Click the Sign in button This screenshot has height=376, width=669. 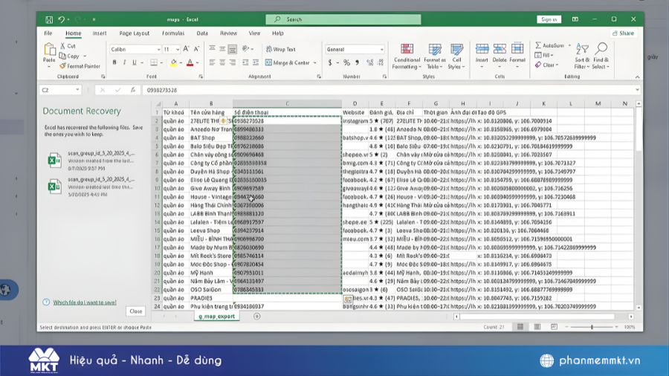(549, 19)
